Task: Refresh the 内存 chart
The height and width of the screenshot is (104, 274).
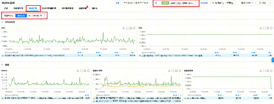Action: 271,28
